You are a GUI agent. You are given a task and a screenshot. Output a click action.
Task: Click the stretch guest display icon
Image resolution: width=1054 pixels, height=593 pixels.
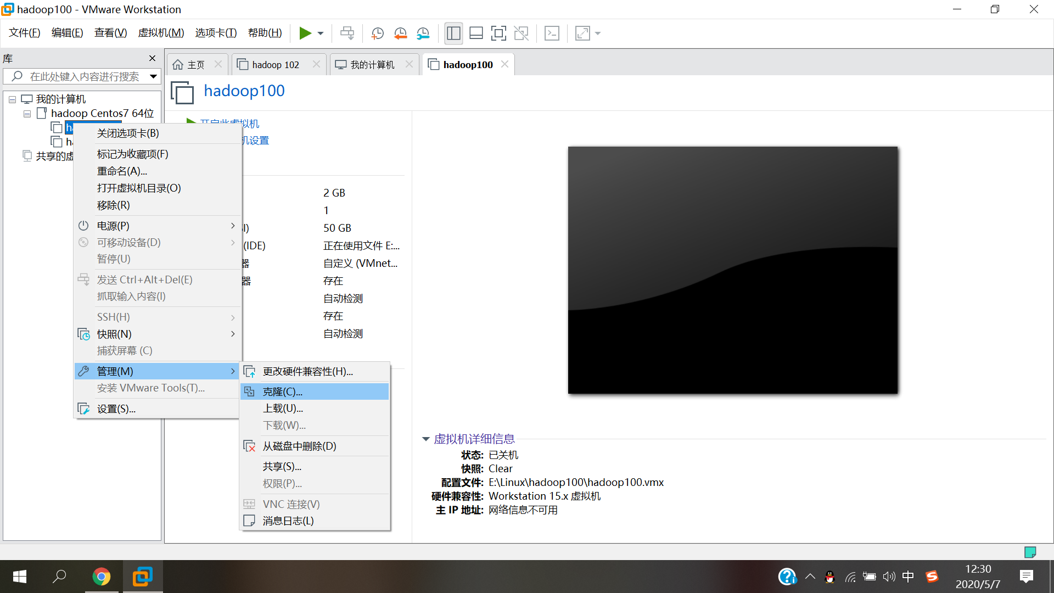(x=582, y=33)
